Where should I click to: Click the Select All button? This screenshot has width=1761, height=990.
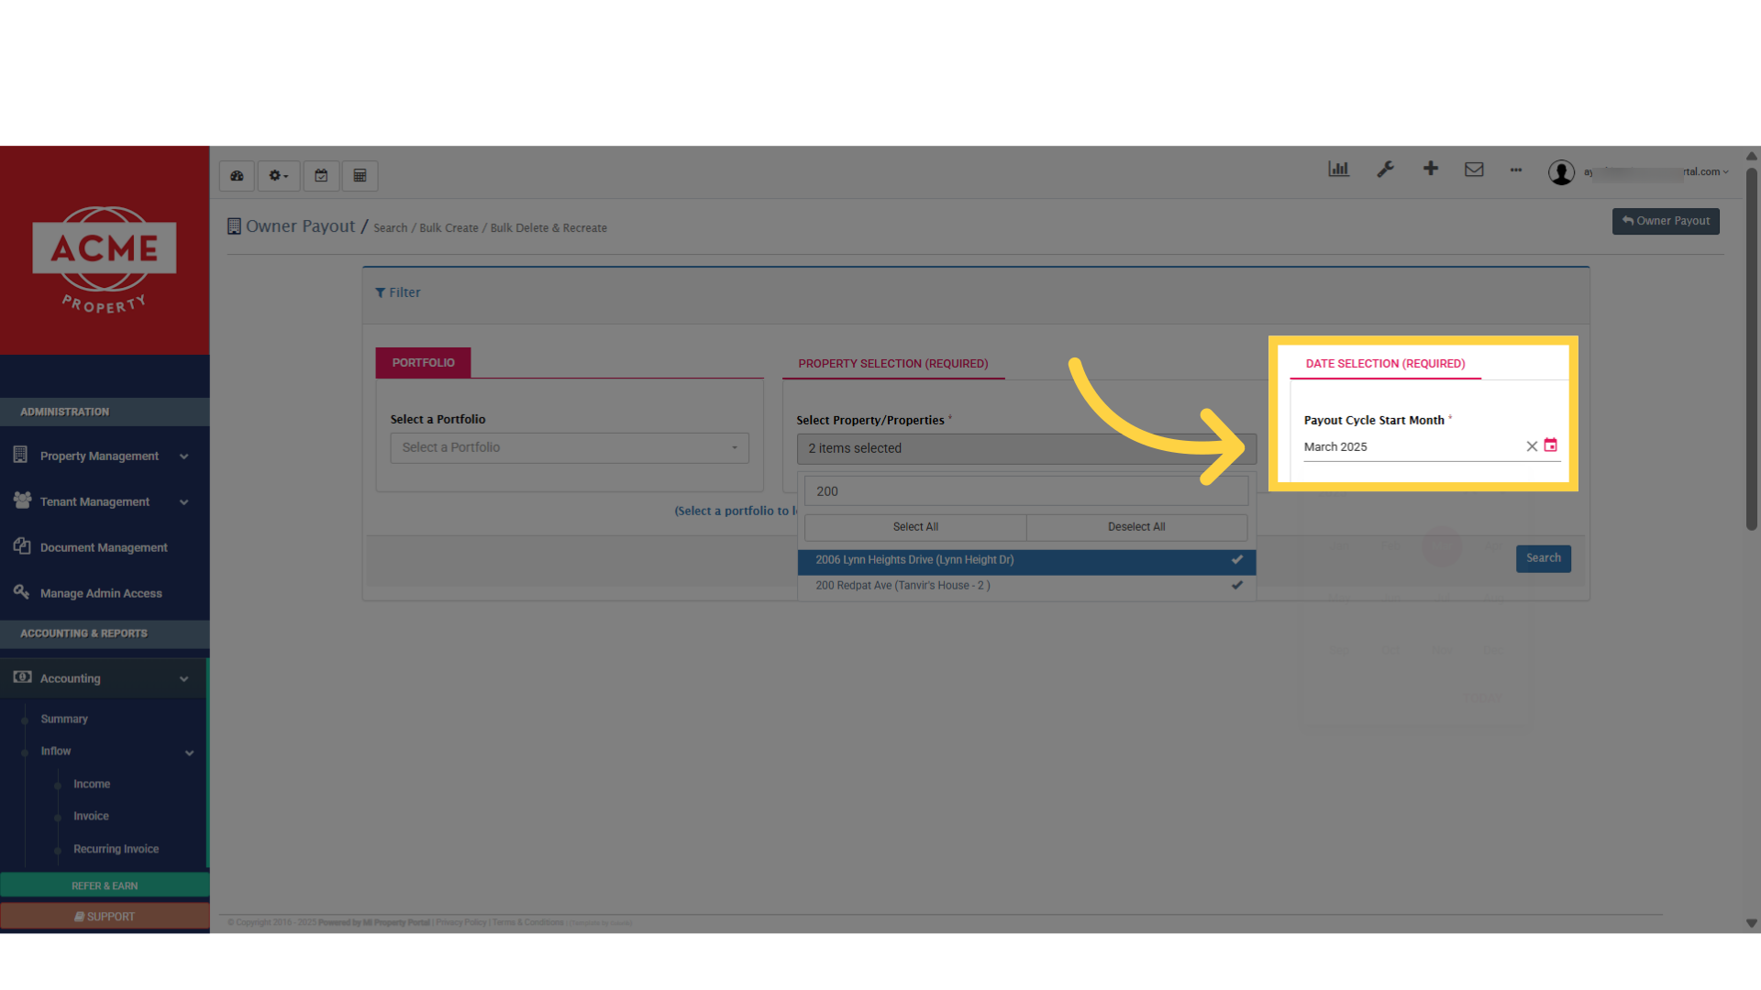[915, 527]
